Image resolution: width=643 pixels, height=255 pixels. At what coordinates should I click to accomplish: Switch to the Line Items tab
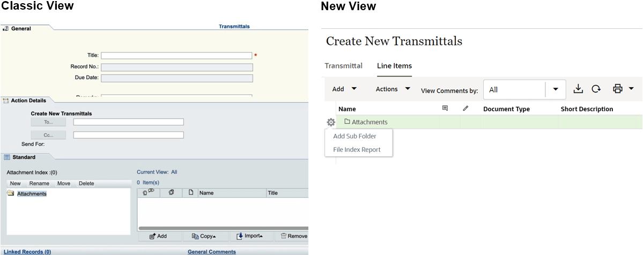click(395, 66)
